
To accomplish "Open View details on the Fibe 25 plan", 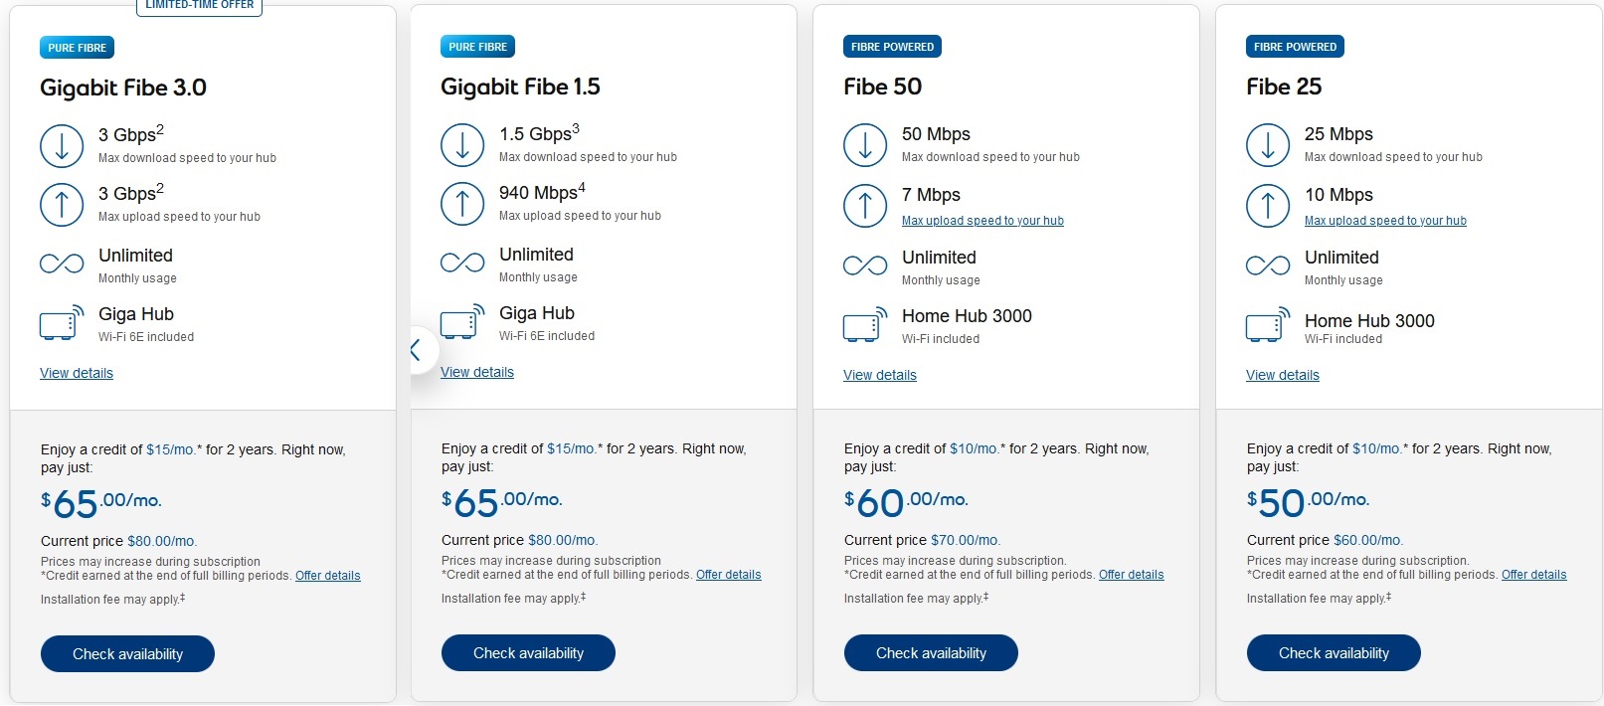I will 1282,375.
